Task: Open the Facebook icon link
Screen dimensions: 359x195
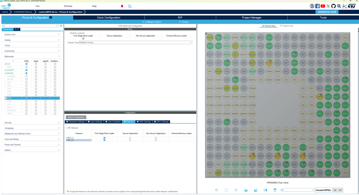Action: 317,6
